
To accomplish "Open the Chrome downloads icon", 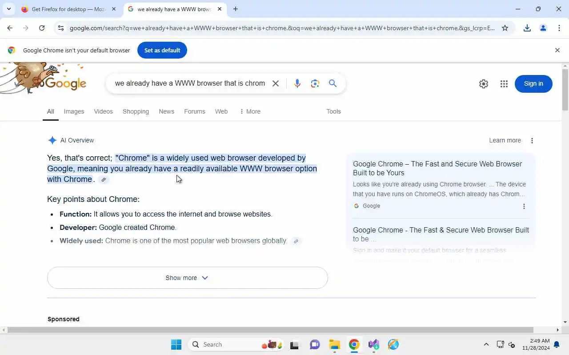I will coord(527,28).
